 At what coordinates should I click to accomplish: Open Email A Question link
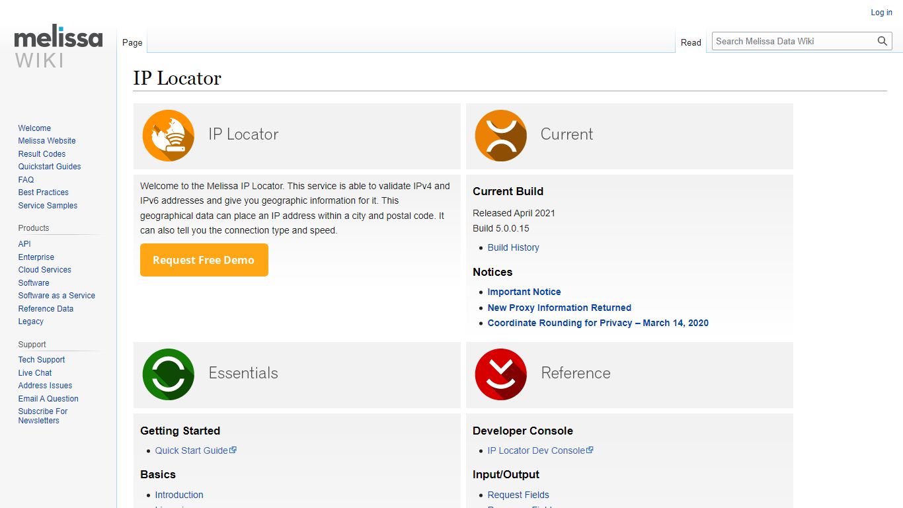[48, 399]
